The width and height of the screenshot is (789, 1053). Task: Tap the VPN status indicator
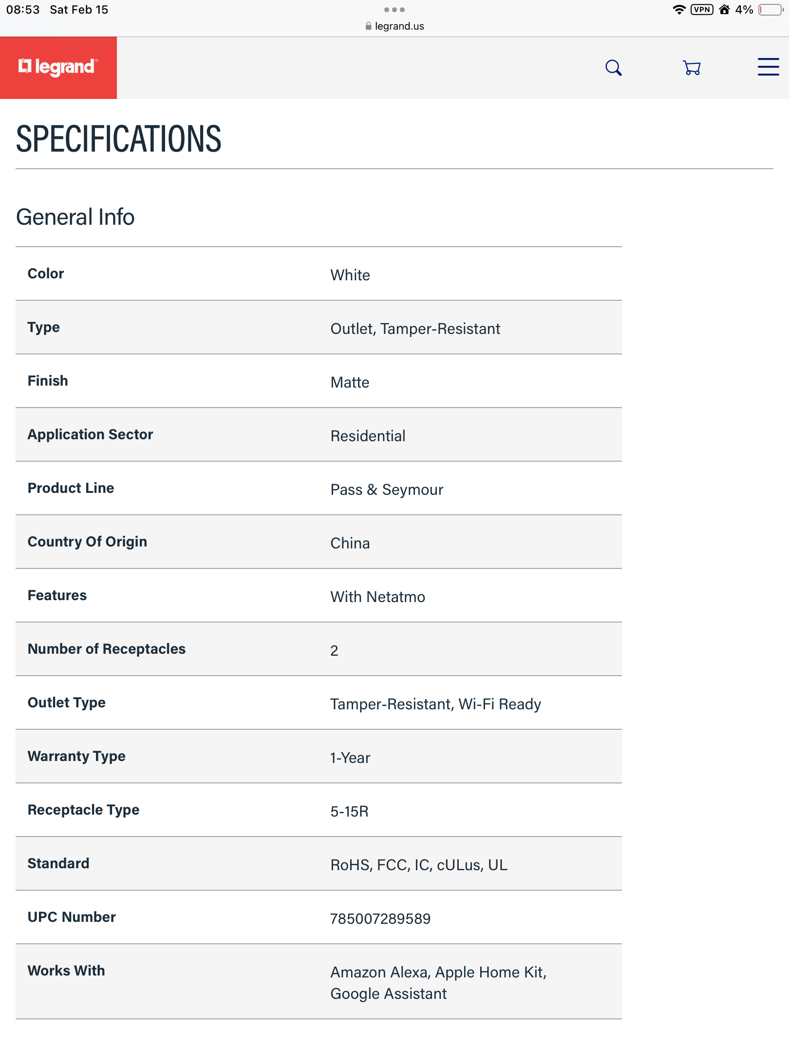(x=702, y=10)
